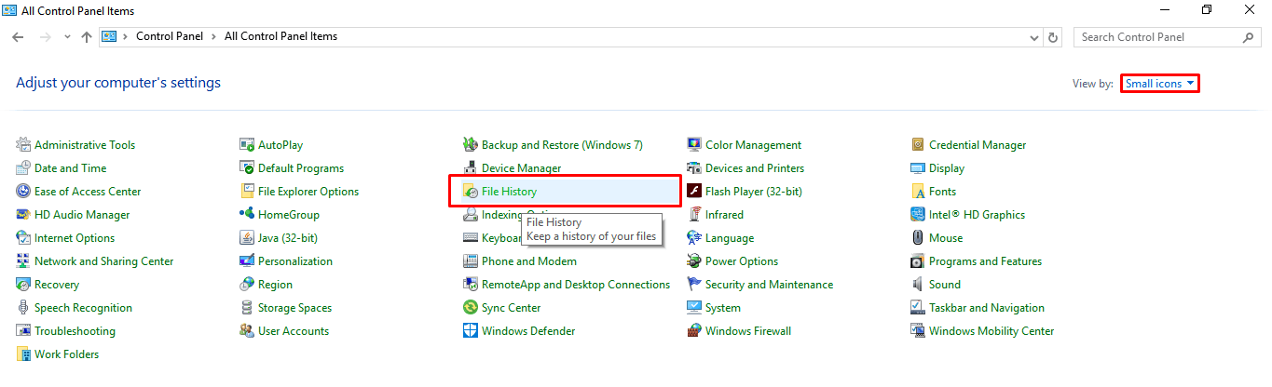This screenshot has height=387, width=1272.
Task: Open the Speech Recognition microphone icon
Action: point(23,308)
